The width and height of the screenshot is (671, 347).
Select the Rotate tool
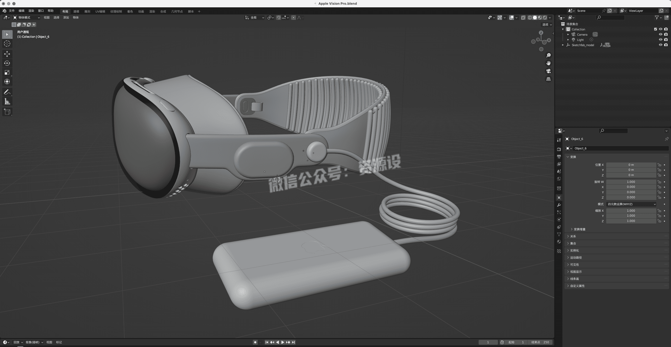pyautogui.click(x=7, y=63)
